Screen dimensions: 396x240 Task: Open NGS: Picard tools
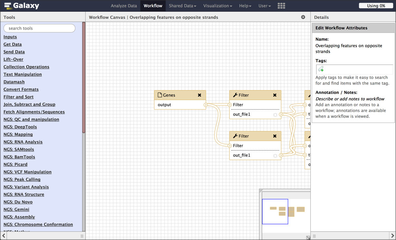coord(15,165)
